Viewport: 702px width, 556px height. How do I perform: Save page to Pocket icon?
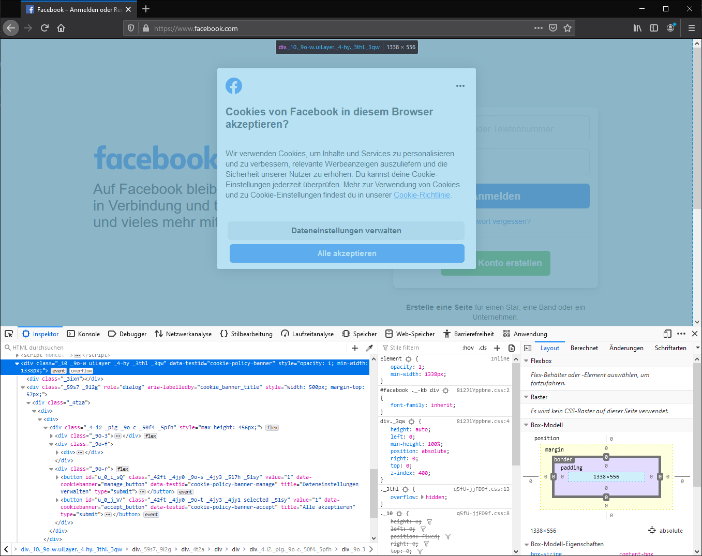pyautogui.click(x=553, y=28)
